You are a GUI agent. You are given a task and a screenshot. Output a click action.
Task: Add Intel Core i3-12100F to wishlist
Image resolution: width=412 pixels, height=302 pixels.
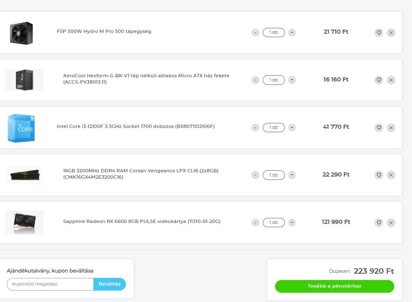[379, 128]
